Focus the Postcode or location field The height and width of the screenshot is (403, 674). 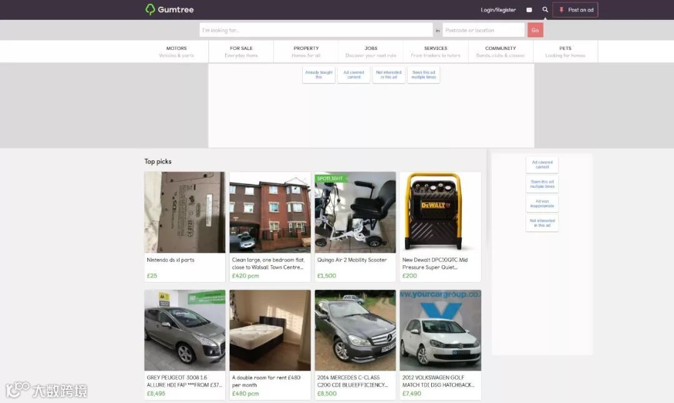tap(483, 30)
